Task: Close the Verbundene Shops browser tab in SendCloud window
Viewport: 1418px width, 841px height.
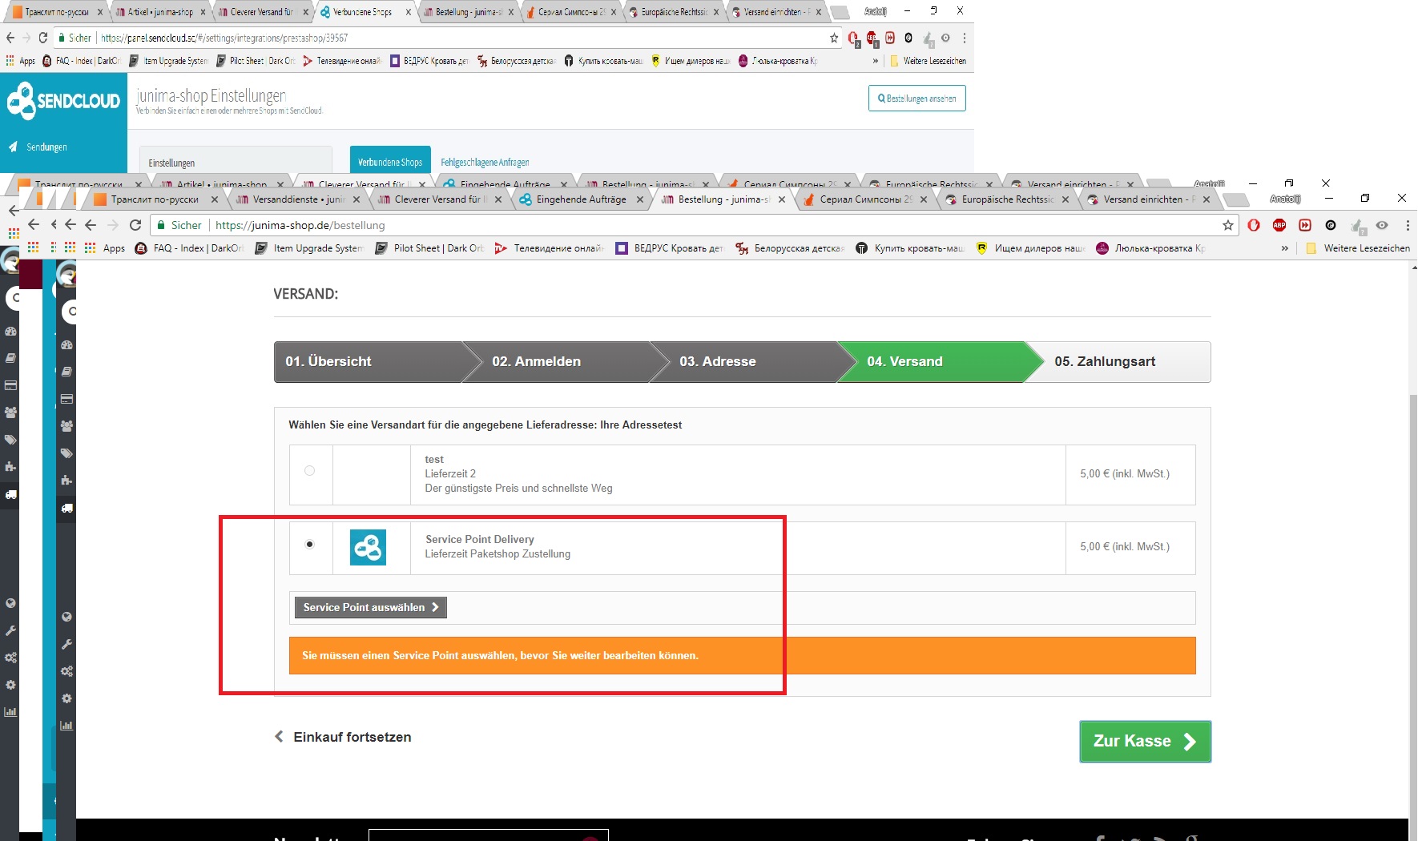Action: (x=409, y=12)
